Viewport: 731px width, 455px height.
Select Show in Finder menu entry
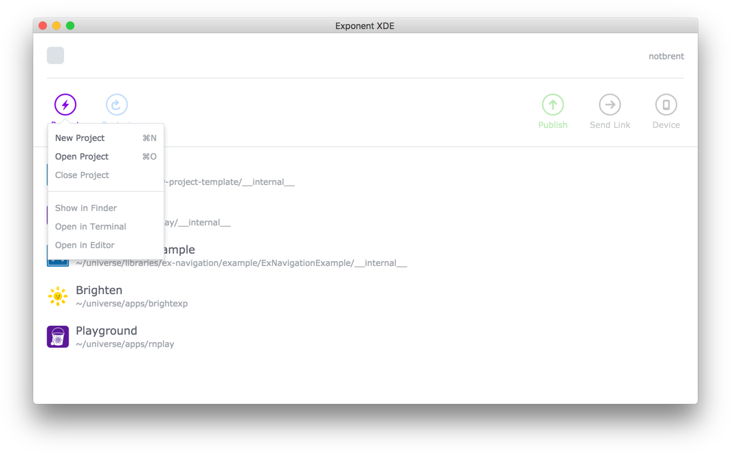106,208
